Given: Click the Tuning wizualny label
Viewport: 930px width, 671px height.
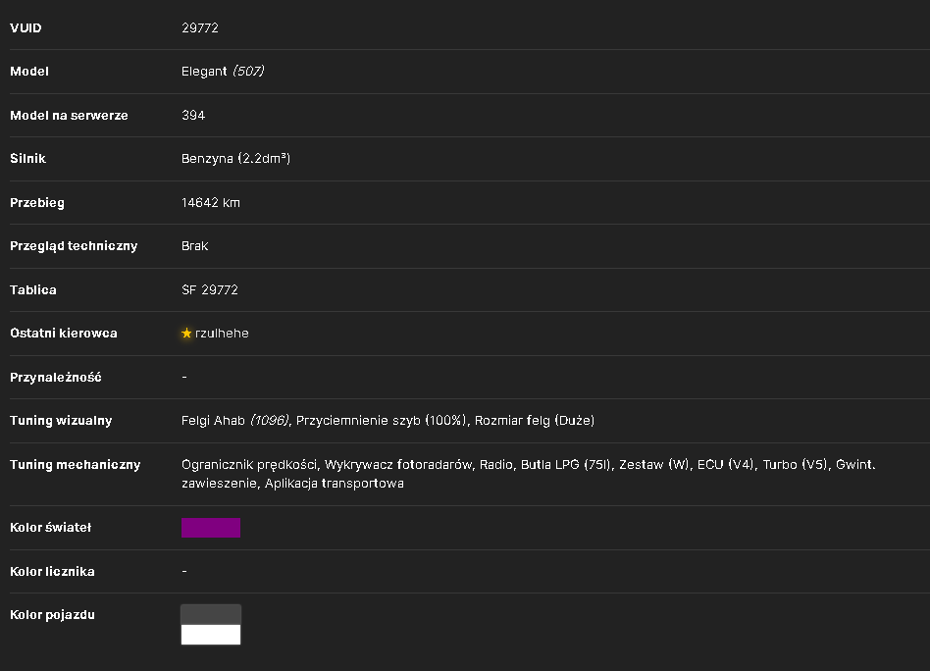Looking at the screenshot, I should click(x=61, y=420).
